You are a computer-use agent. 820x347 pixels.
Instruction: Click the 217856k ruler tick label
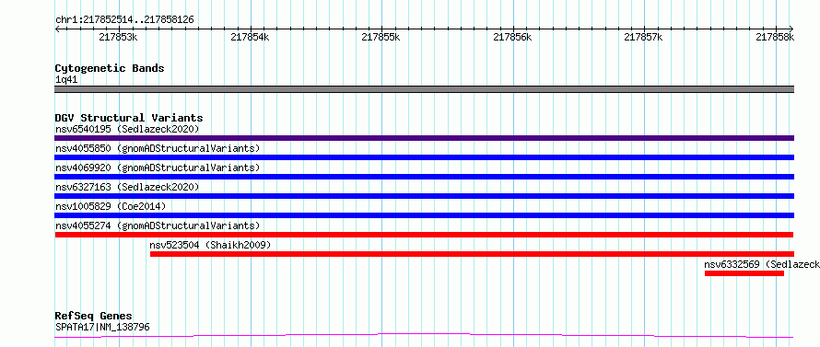click(512, 37)
